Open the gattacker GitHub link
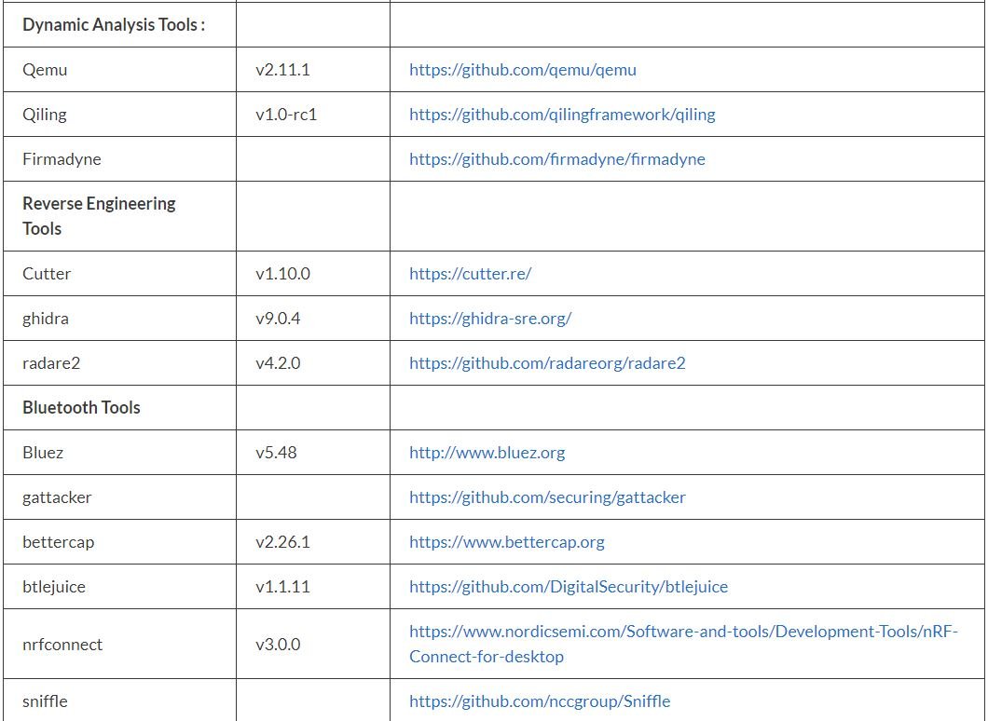 (547, 497)
